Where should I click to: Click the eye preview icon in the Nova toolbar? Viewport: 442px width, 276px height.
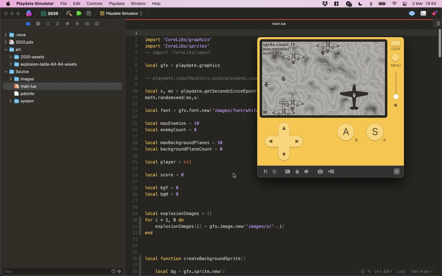[x=412, y=13]
